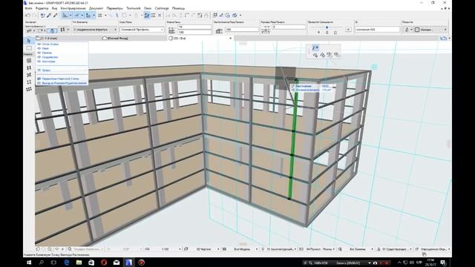Click first icon in pet palette bottom row
The width and height of the screenshot is (475, 267).
[315, 55]
